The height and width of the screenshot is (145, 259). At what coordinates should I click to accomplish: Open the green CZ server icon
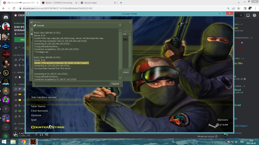6,100
